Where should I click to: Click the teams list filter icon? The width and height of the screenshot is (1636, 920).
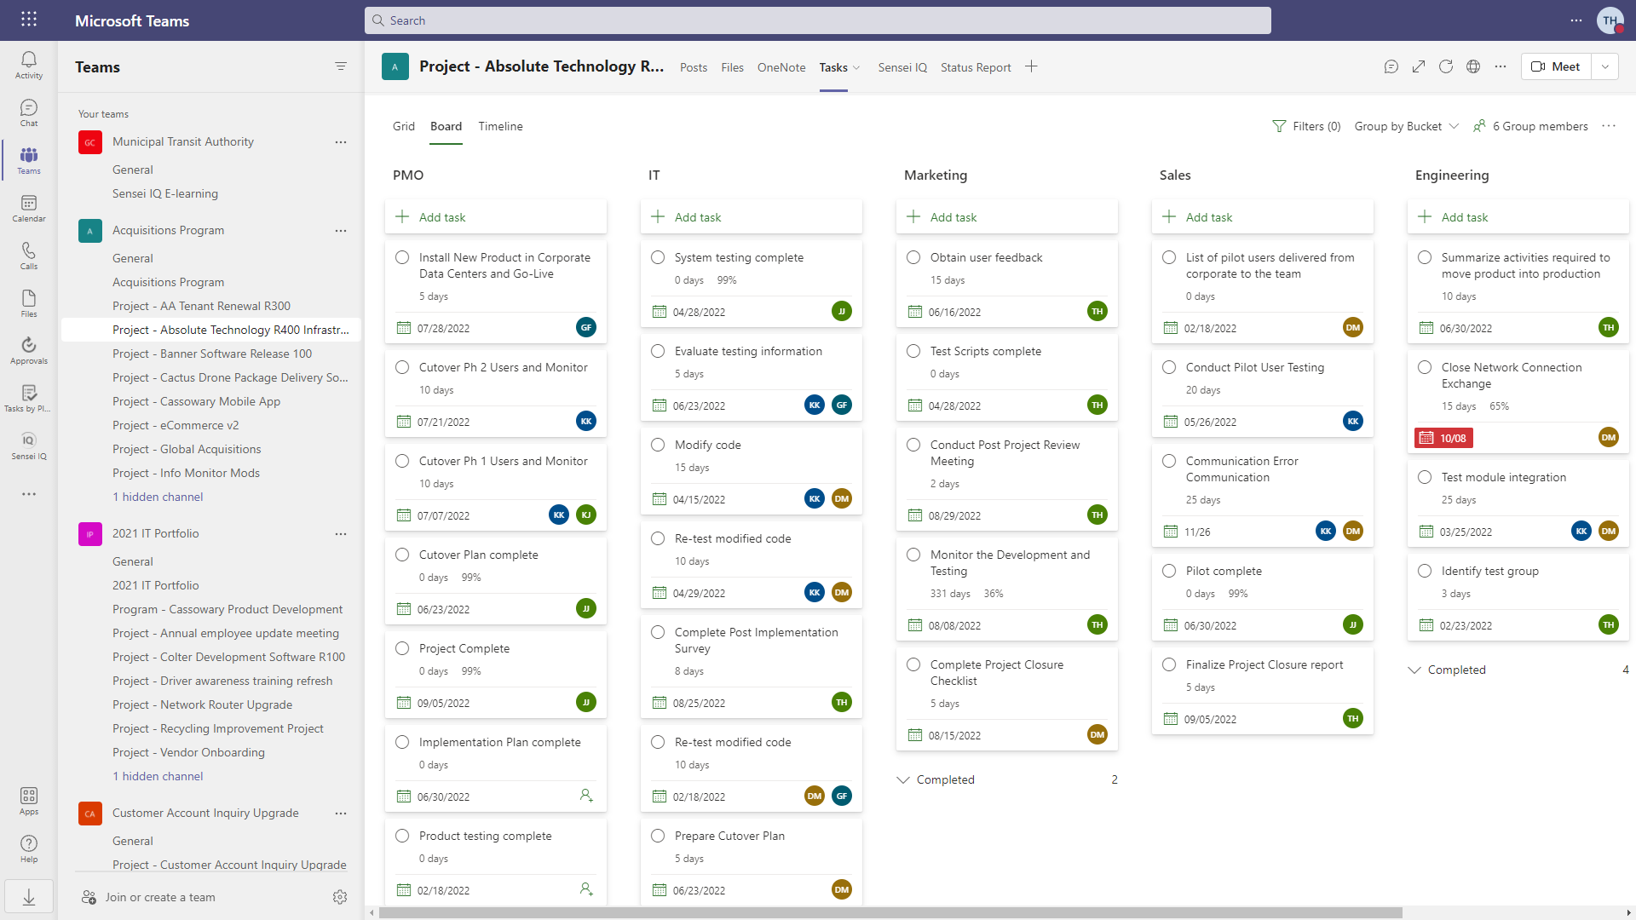tap(341, 66)
